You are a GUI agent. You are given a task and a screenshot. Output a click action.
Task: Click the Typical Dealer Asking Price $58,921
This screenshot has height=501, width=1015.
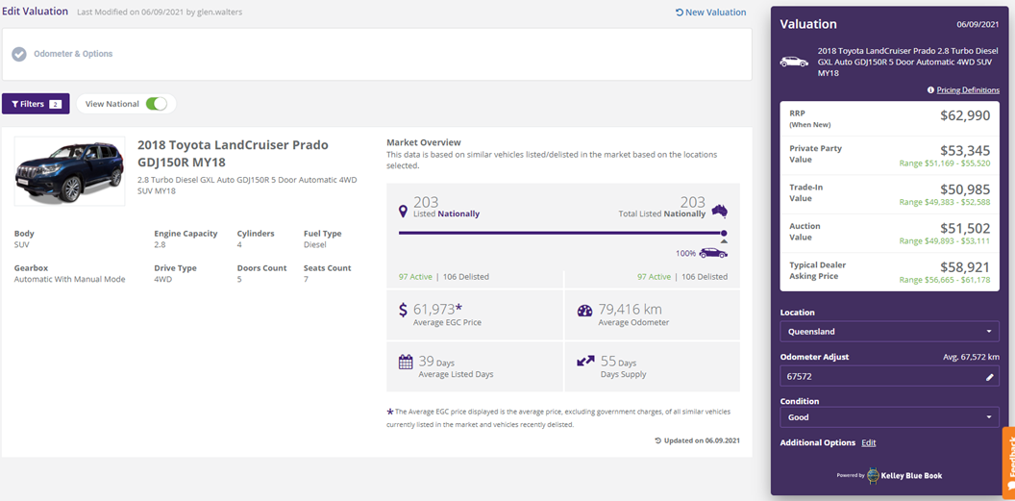[x=965, y=267]
